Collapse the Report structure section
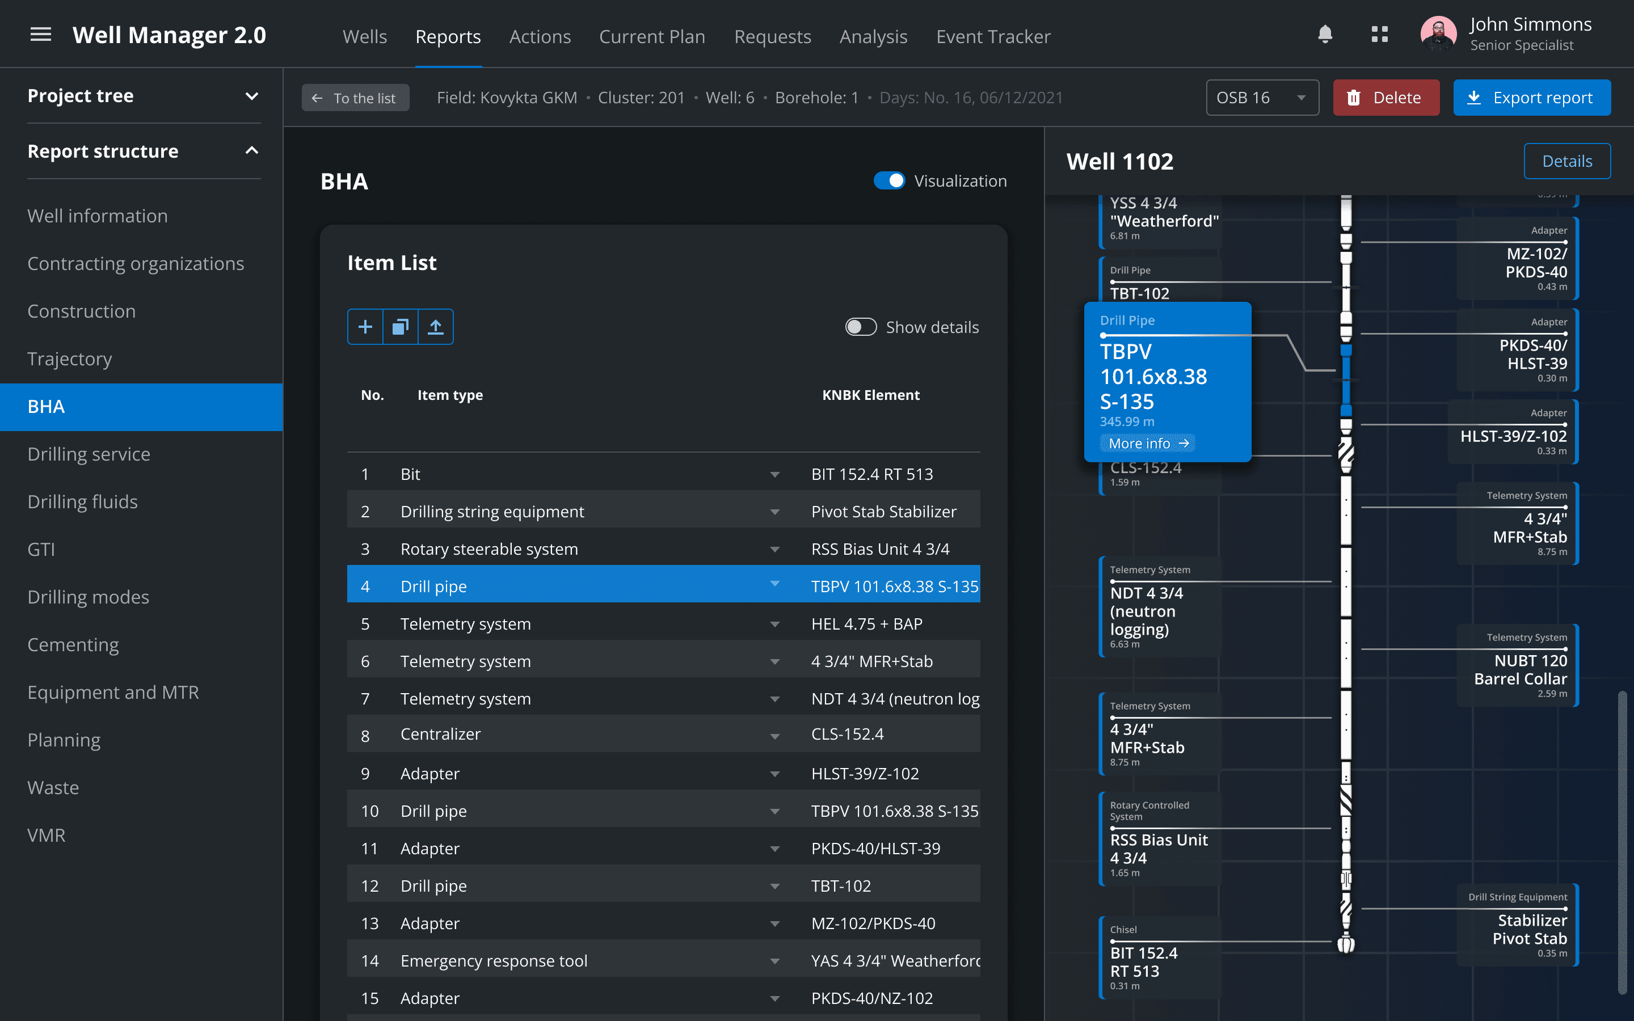Viewport: 1634px width, 1021px height. point(252,151)
